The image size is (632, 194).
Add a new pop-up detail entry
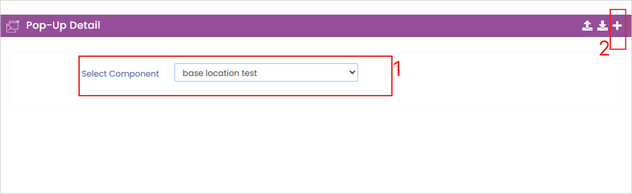(618, 26)
